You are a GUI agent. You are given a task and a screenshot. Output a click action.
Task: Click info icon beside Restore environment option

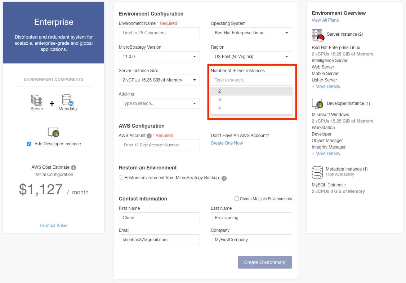click(x=224, y=178)
